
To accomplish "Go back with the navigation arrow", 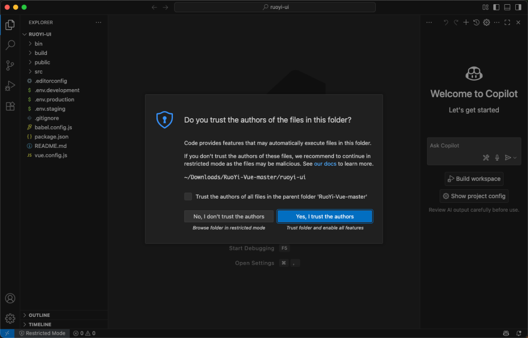I will tap(154, 7).
